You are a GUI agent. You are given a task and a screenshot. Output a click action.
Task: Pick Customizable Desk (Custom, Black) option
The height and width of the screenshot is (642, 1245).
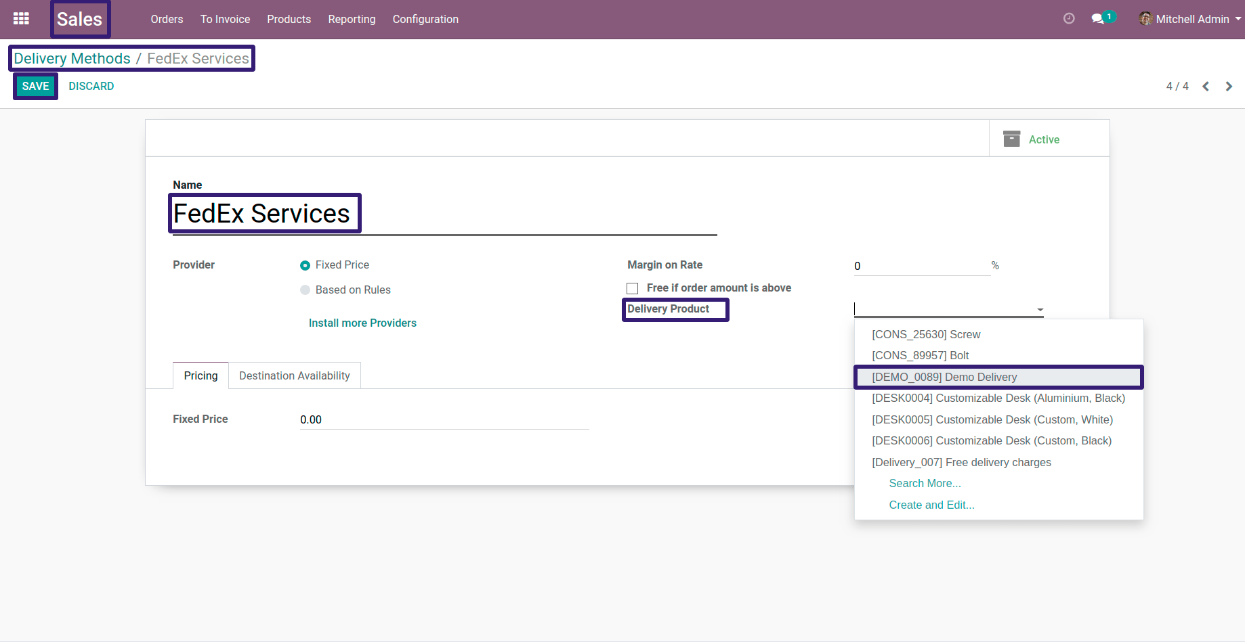[x=999, y=440]
